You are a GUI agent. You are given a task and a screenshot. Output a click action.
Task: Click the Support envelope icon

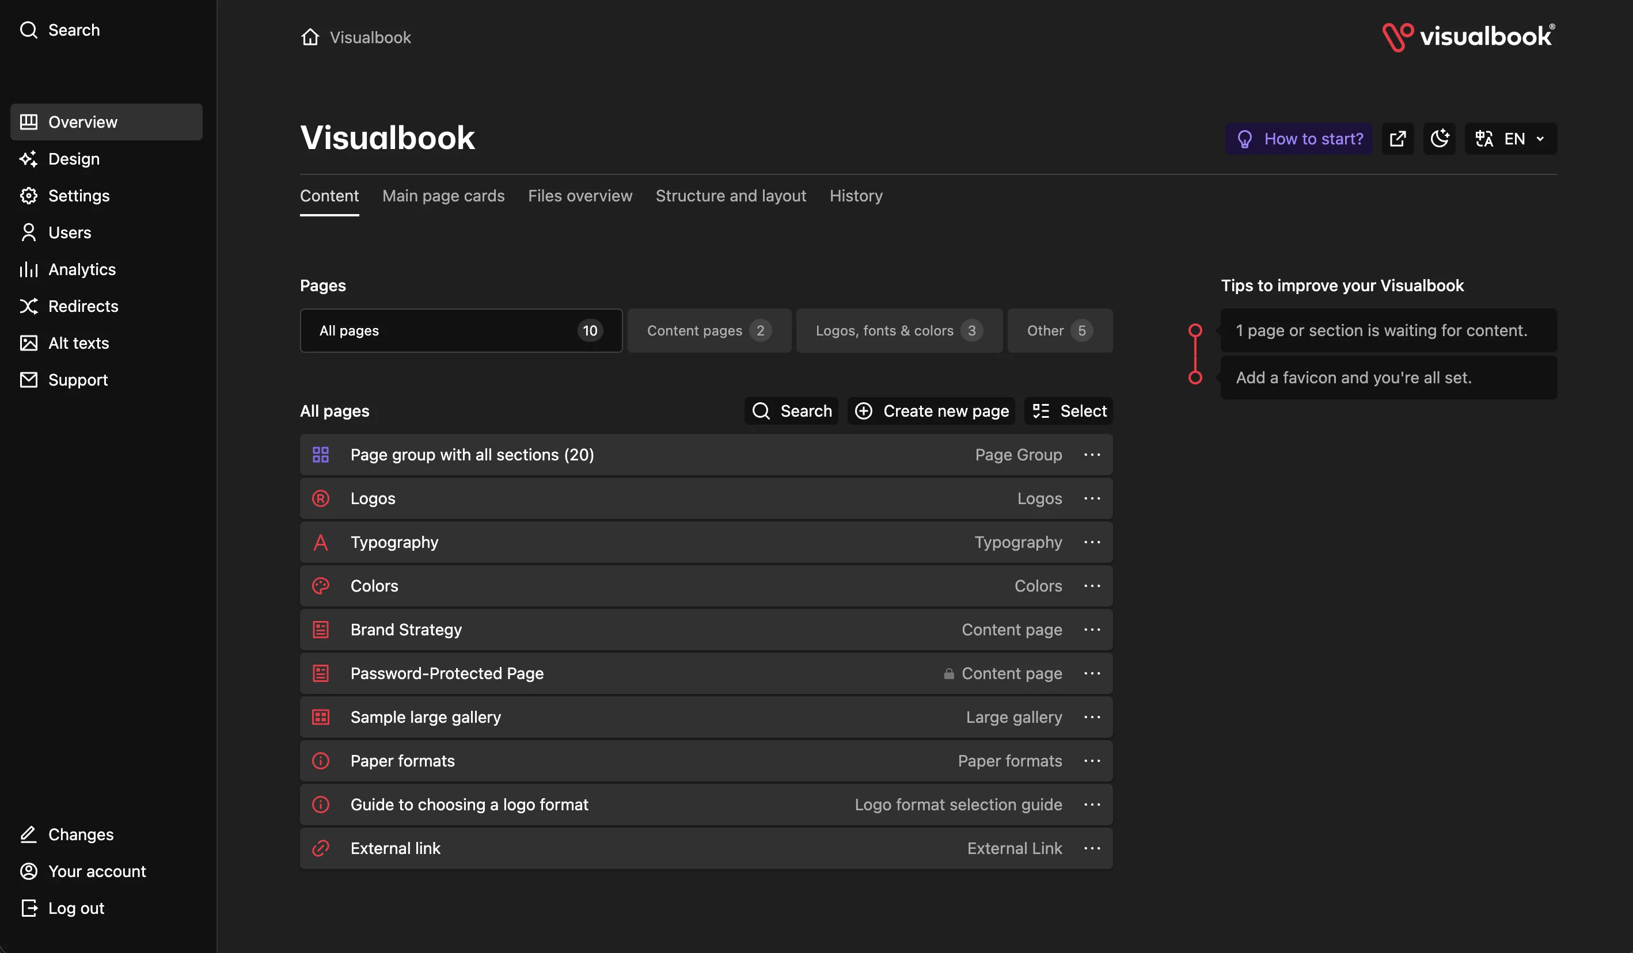[x=29, y=380]
